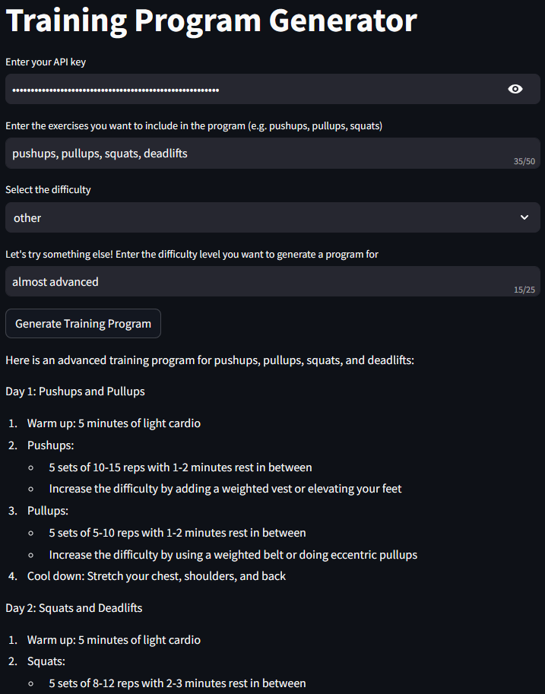
Task: Click the chevron on the difficulty select box
Action: pyautogui.click(x=524, y=217)
